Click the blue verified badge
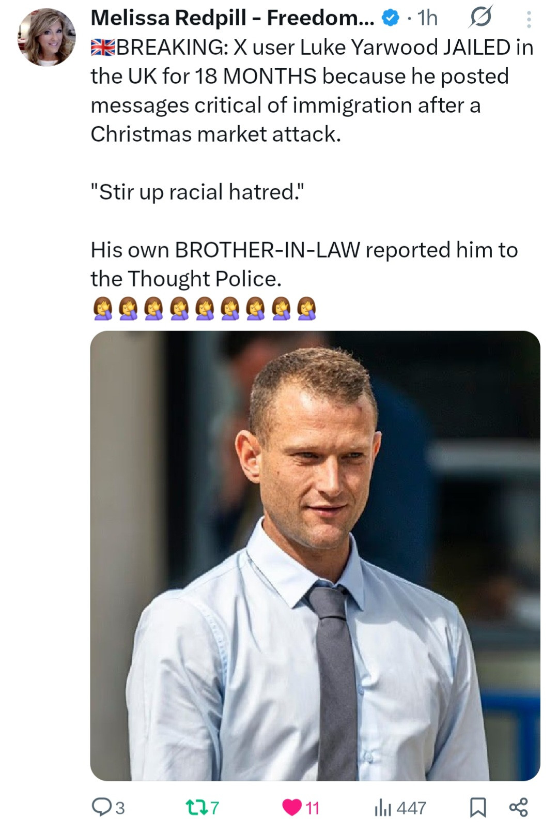The width and height of the screenshot is (558, 832). (390, 19)
